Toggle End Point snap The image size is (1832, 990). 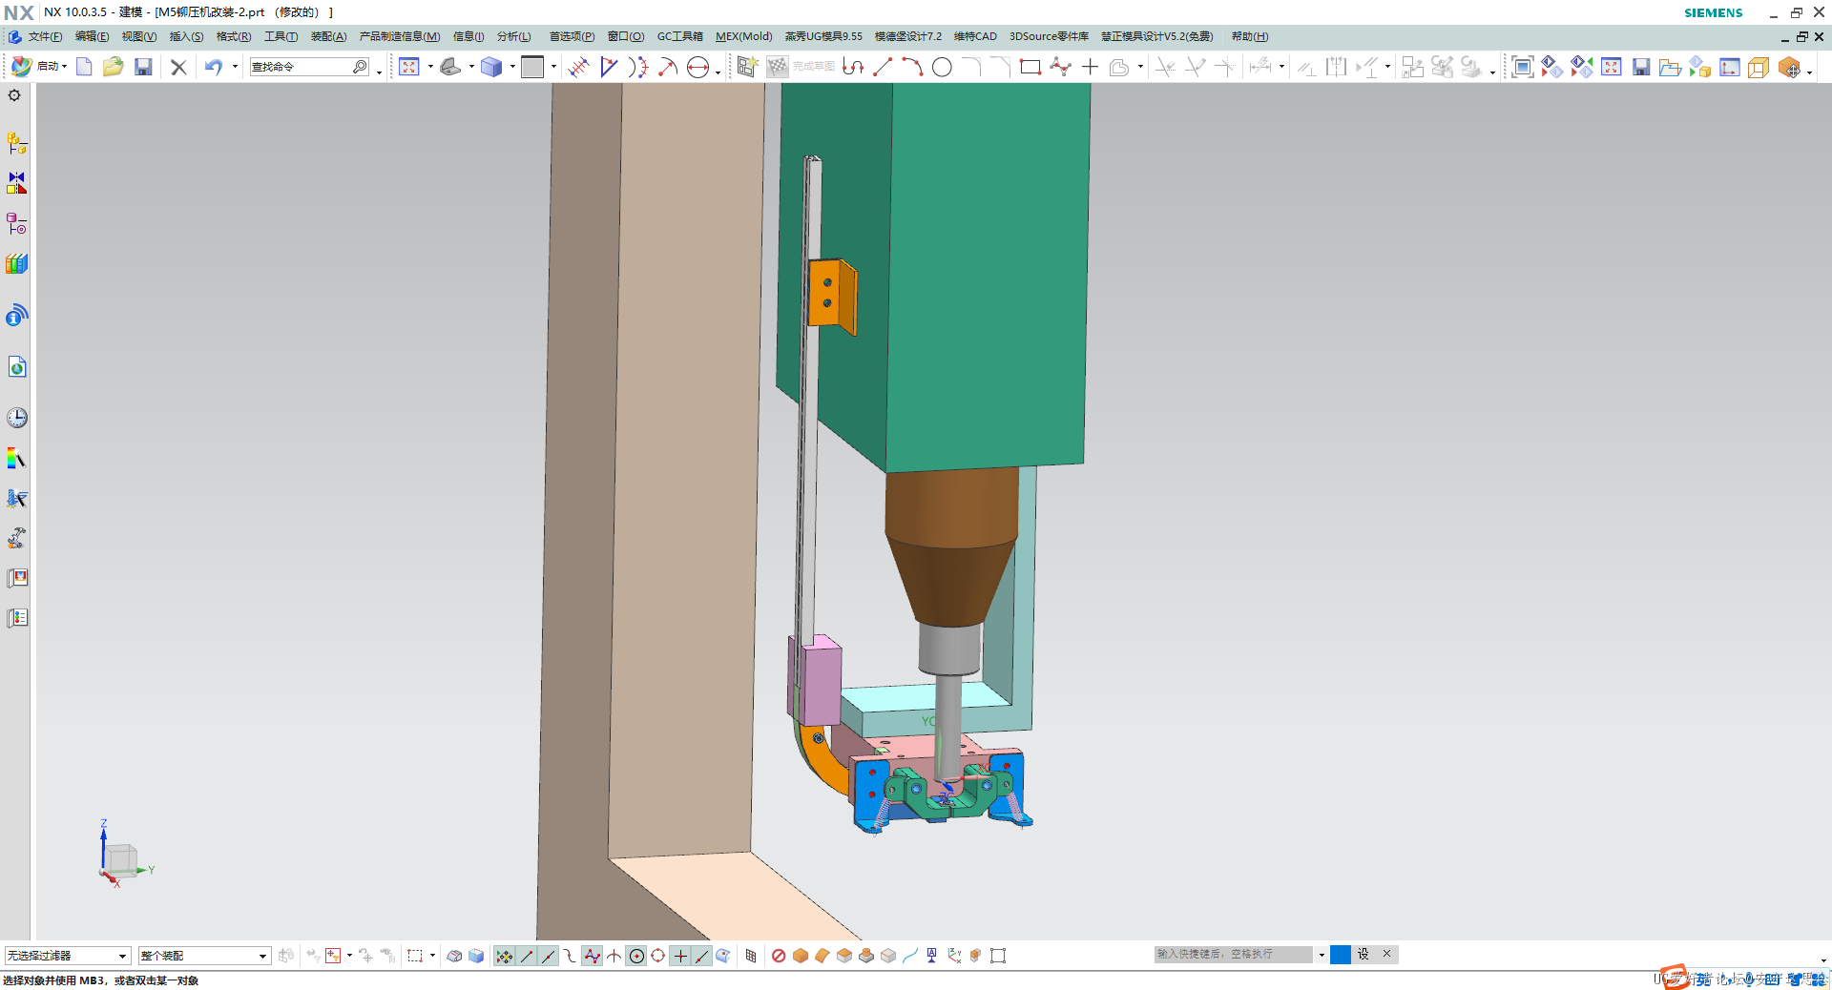point(527,956)
